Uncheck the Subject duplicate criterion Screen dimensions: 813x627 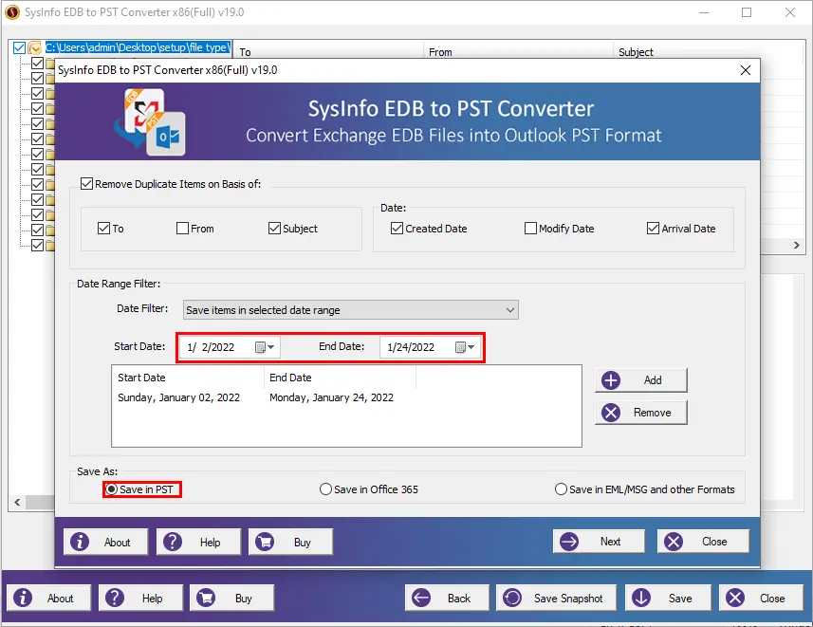pos(274,229)
